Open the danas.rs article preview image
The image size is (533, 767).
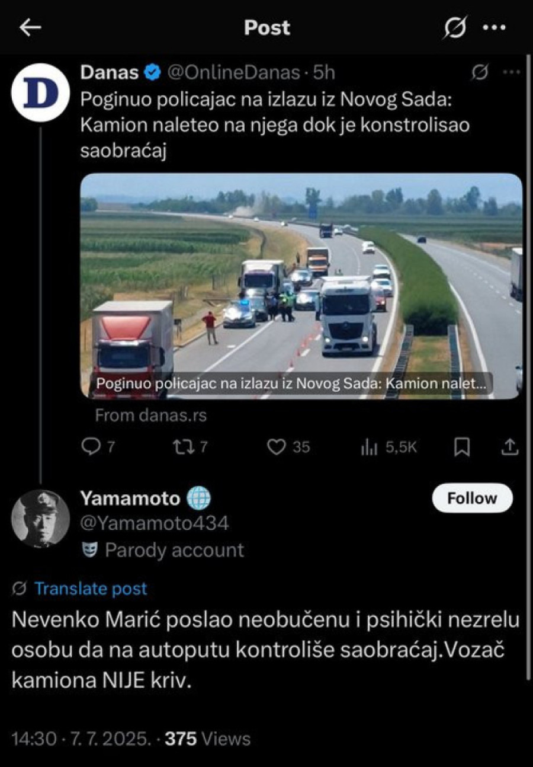(301, 286)
